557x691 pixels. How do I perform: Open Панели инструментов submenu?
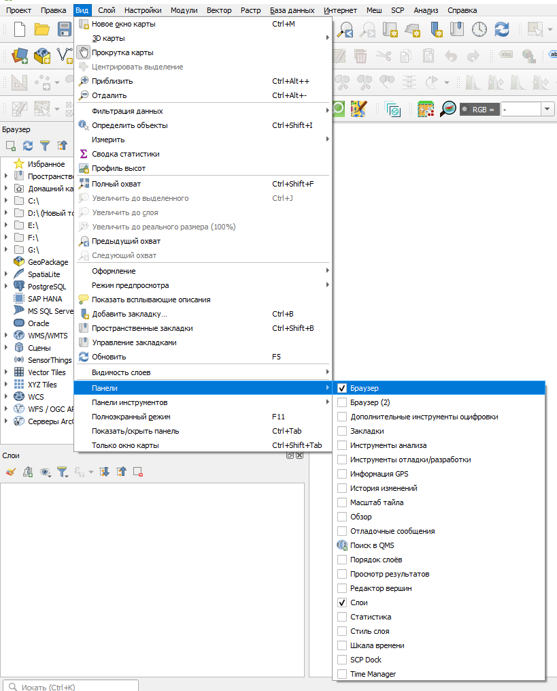pyautogui.click(x=129, y=402)
